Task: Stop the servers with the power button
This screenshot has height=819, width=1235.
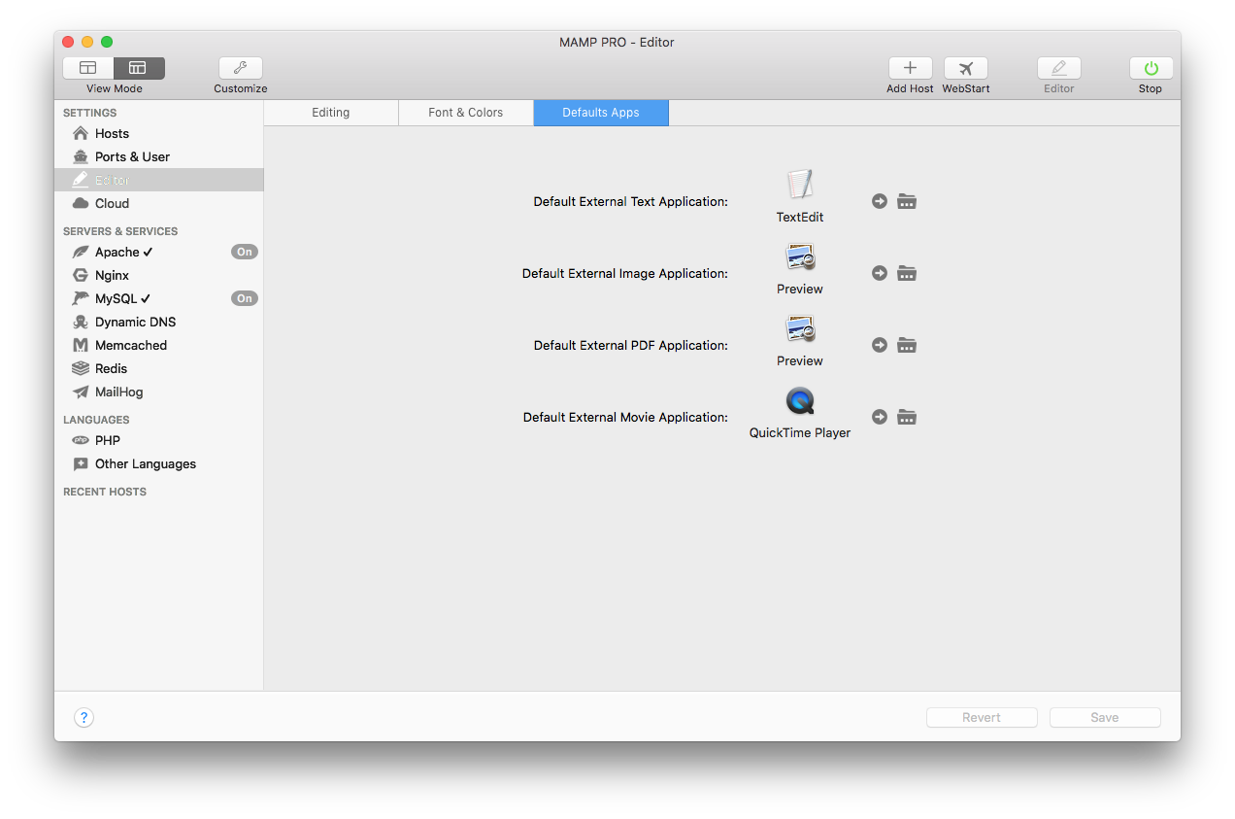Action: 1150,68
